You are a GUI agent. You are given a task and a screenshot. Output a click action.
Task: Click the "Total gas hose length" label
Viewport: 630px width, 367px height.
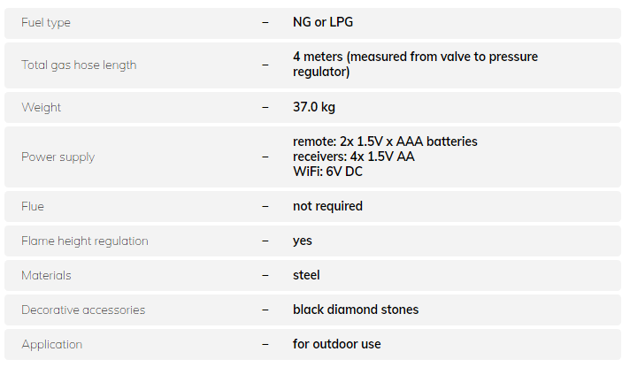click(79, 65)
